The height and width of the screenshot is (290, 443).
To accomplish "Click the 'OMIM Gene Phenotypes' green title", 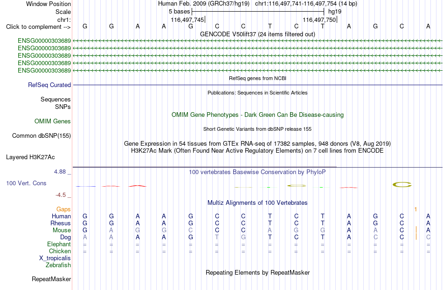I will [x=257, y=115].
